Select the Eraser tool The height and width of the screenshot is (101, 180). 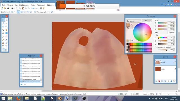coord(6,36)
